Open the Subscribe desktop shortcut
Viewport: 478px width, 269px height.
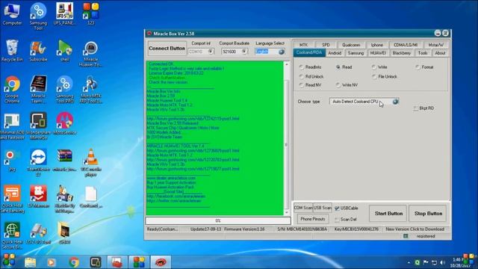(x=38, y=51)
